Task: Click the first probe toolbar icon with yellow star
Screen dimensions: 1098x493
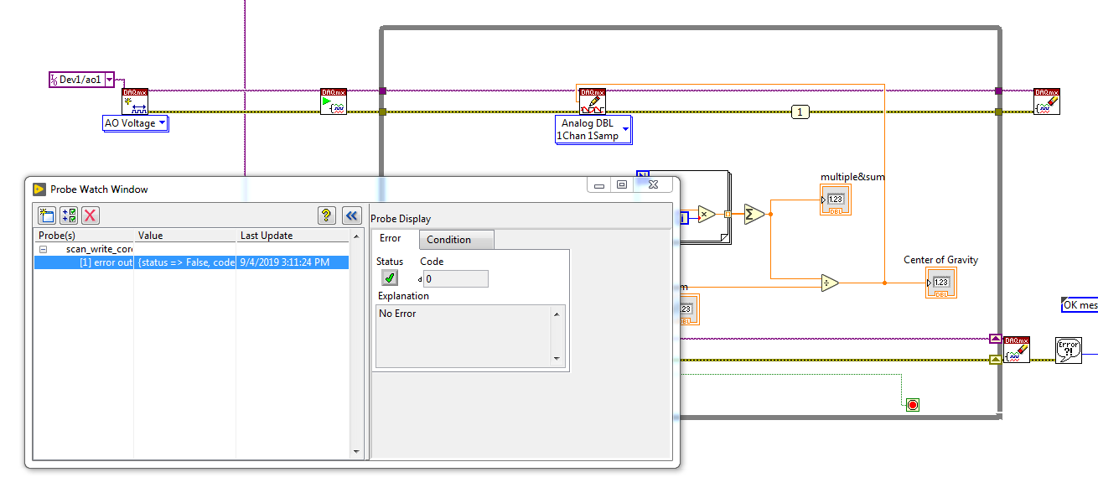Action: pyautogui.click(x=46, y=215)
